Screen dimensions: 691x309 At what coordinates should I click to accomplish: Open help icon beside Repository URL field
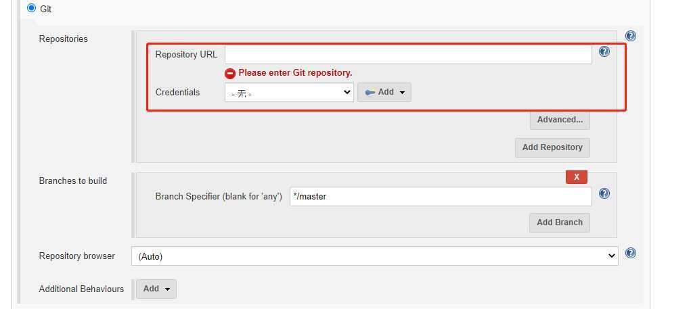click(604, 51)
